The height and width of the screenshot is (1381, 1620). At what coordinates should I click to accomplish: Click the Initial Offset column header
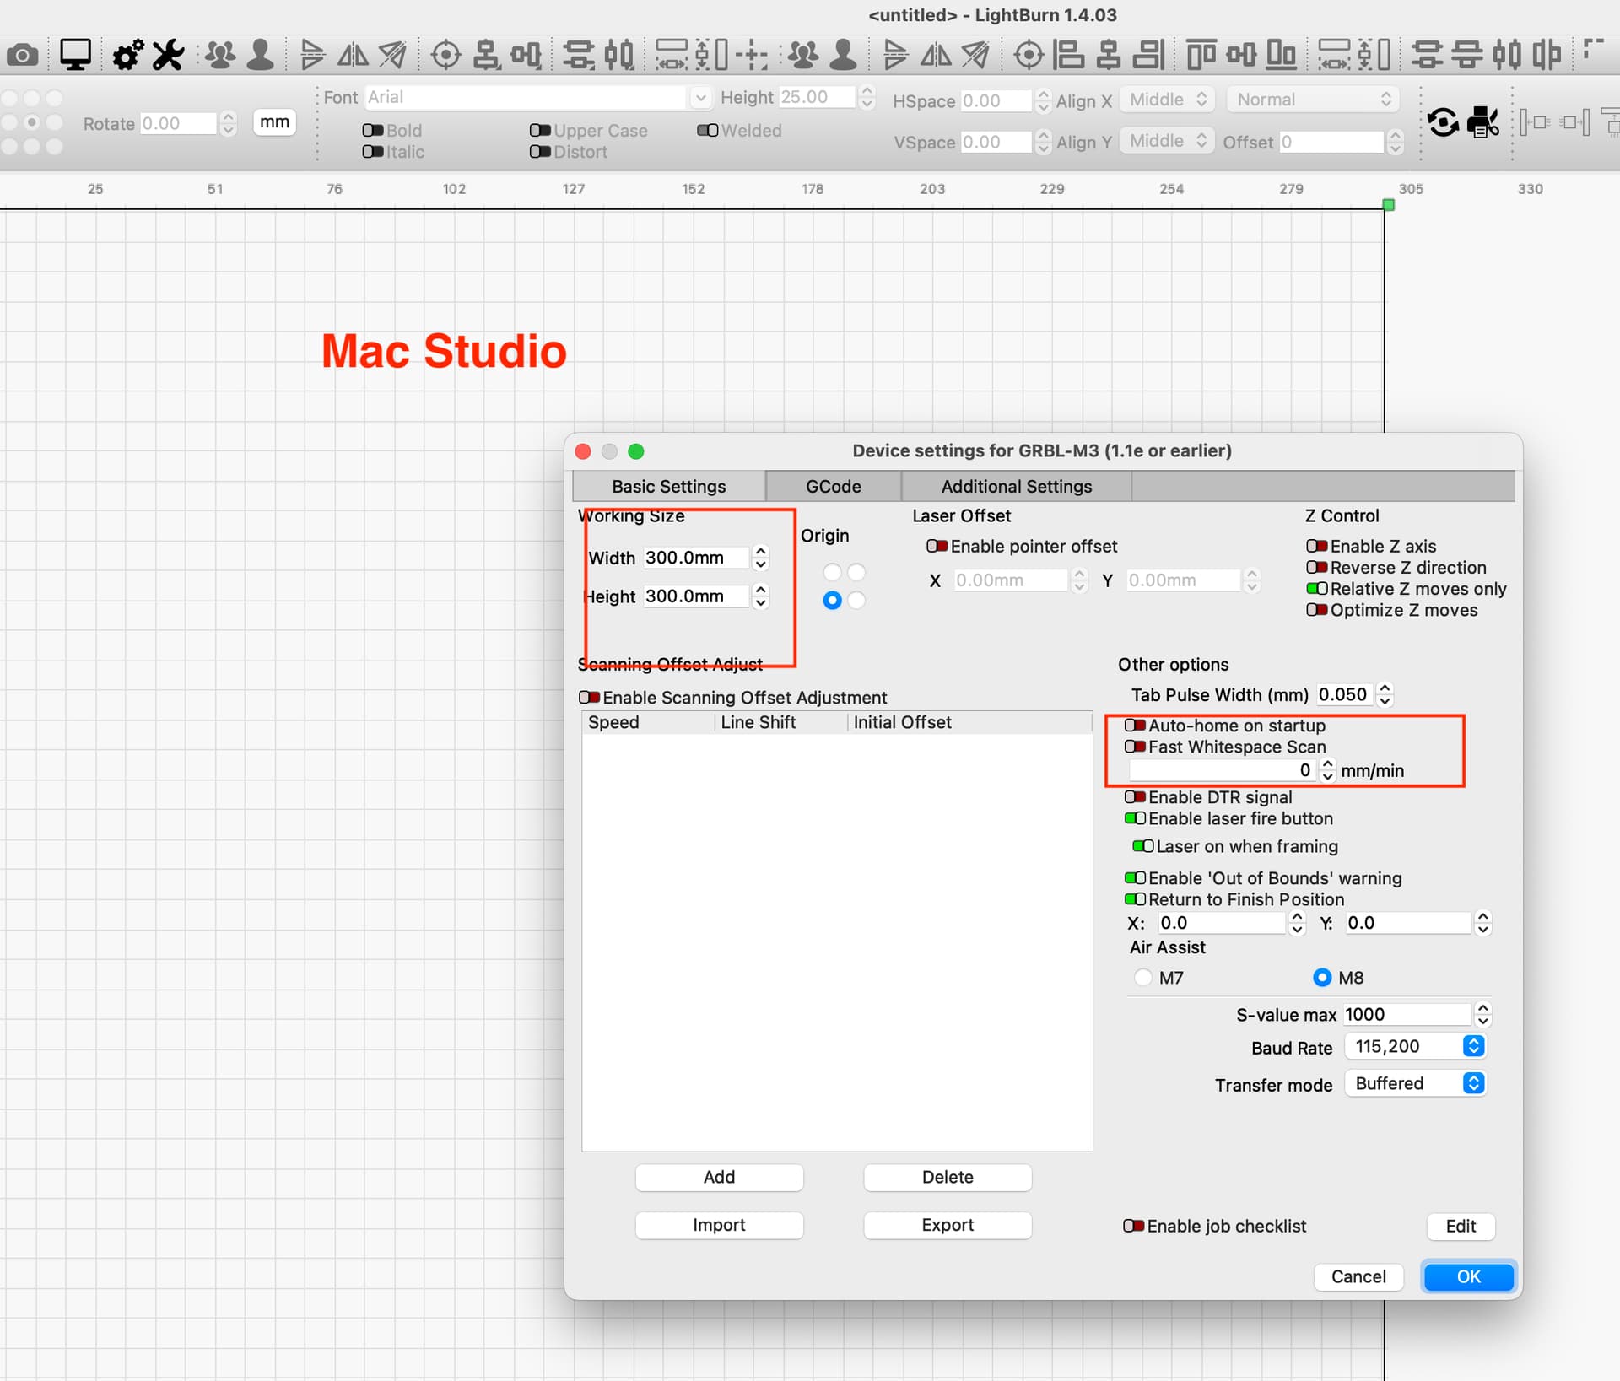(x=969, y=722)
